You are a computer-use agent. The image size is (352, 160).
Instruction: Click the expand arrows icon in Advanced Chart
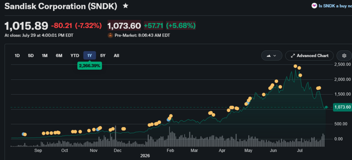(293, 56)
